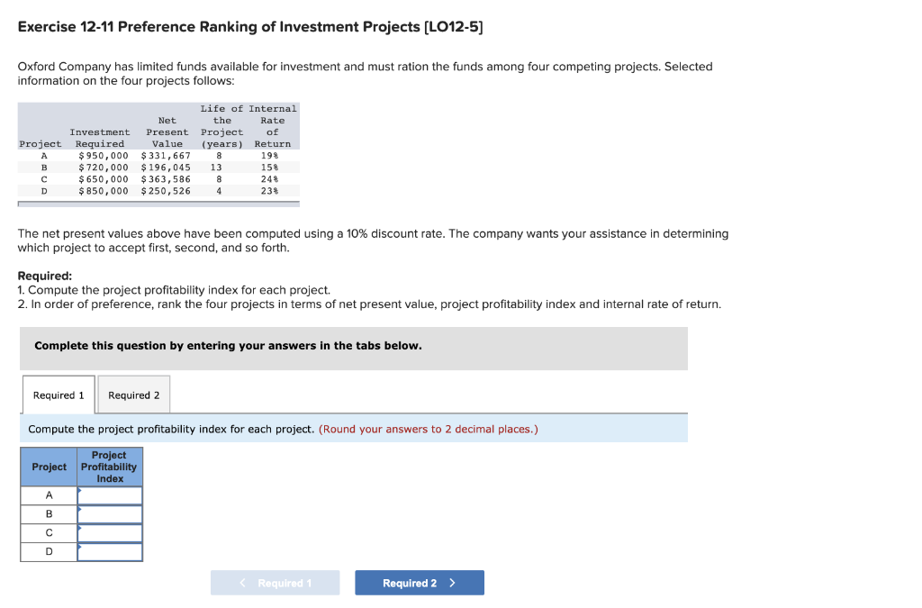Click the disabled Required 1 back button
The width and height of the screenshot is (922, 608).
[x=275, y=582]
